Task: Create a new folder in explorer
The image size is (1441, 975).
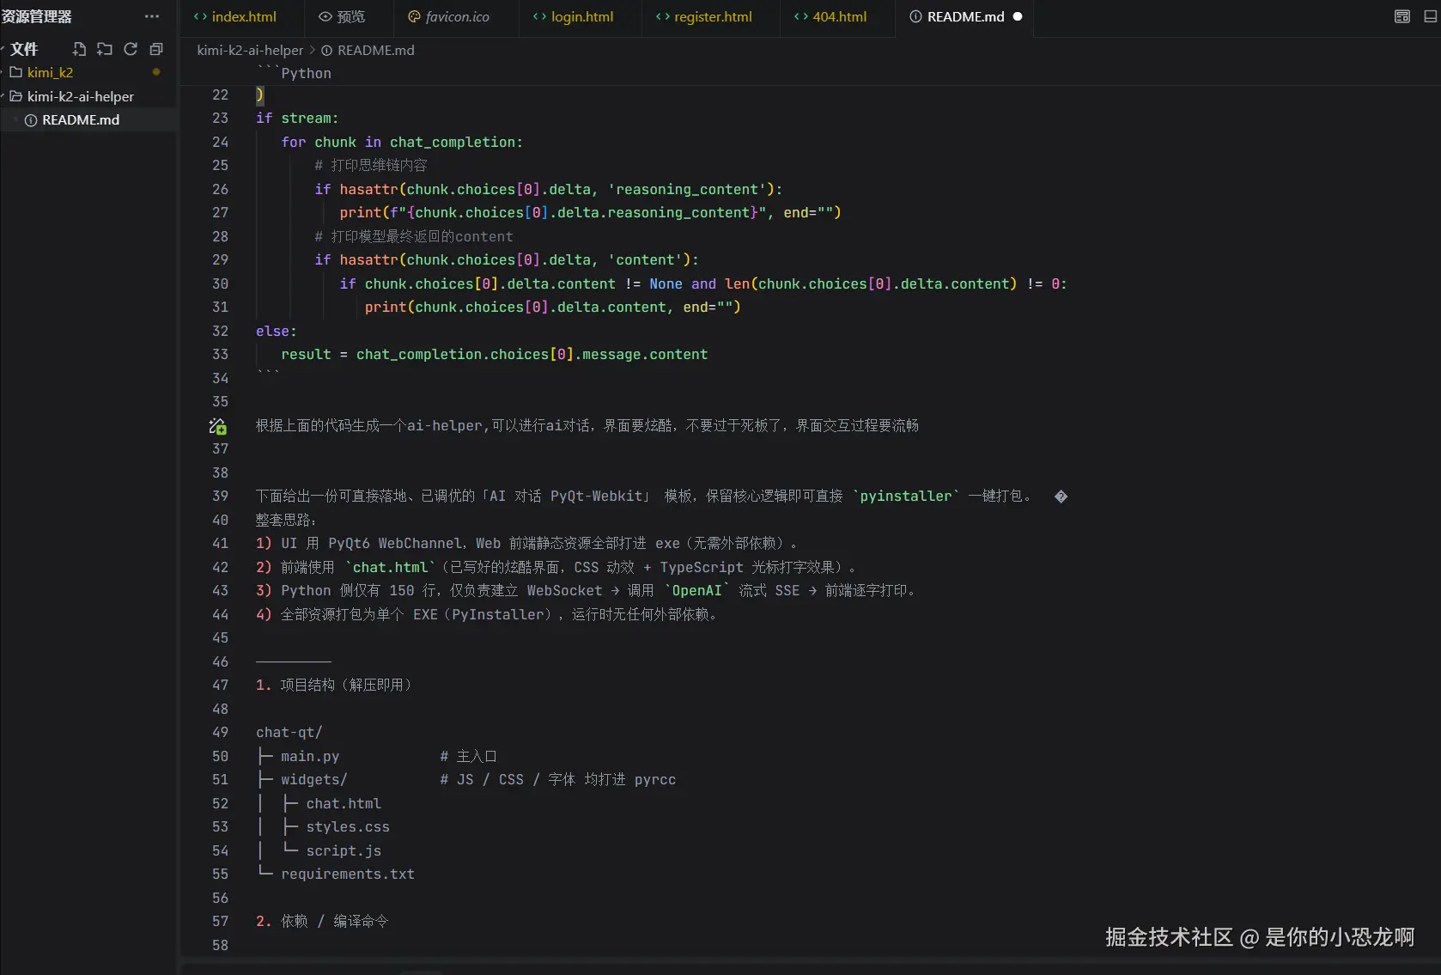Action: 105,49
